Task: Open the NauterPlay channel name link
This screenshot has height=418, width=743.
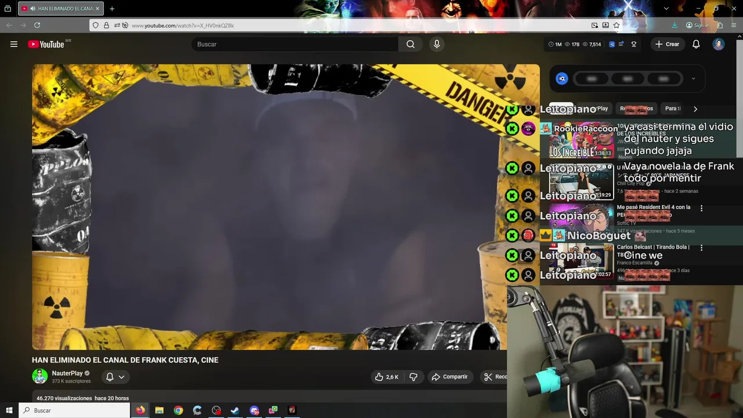Action: point(67,373)
